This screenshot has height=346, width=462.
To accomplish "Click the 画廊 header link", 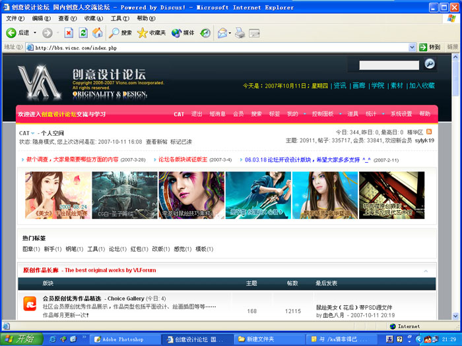I will [359, 86].
